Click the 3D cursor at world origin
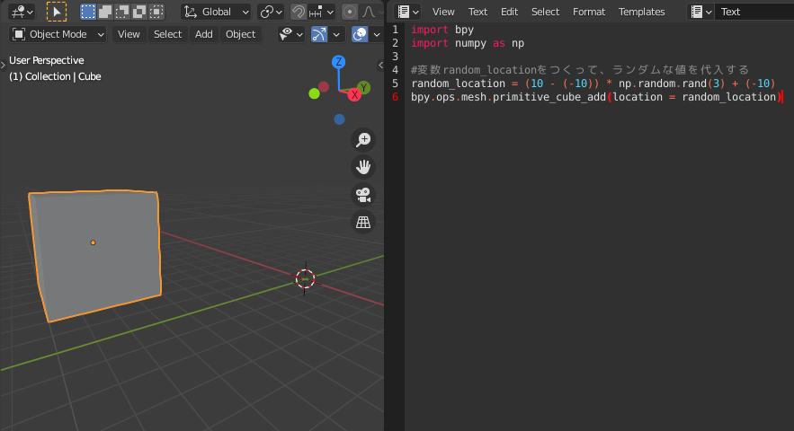The width and height of the screenshot is (794, 431). 305,278
